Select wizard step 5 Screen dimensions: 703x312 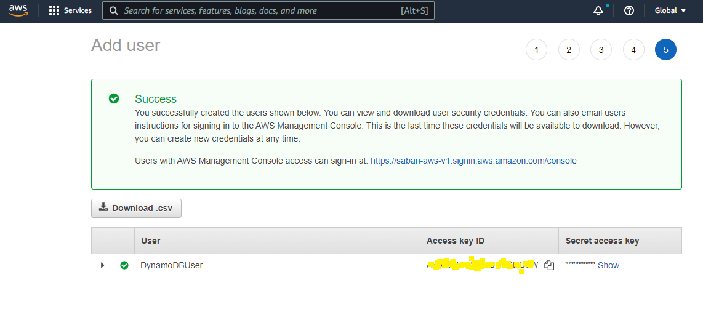665,50
